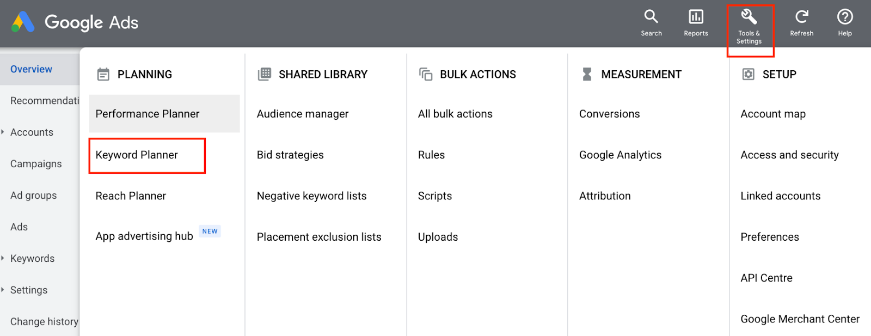This screenshot has width=871, height=336.
Task: Open Reach Planner
Action: [x=131, y=196]
